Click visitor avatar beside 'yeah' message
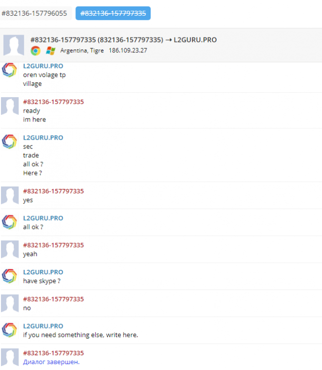Image resolution: width=322 pixels, height=370 pixels. click(9, 249)
